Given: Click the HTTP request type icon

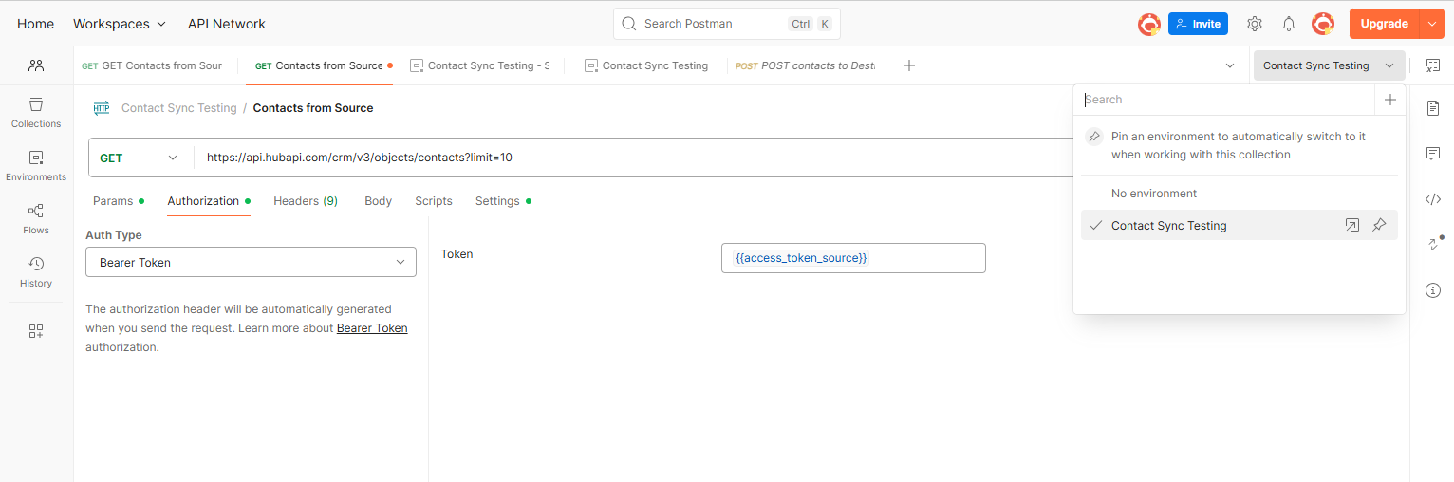Looking at the screenshot, I should [x=102, y=108].
